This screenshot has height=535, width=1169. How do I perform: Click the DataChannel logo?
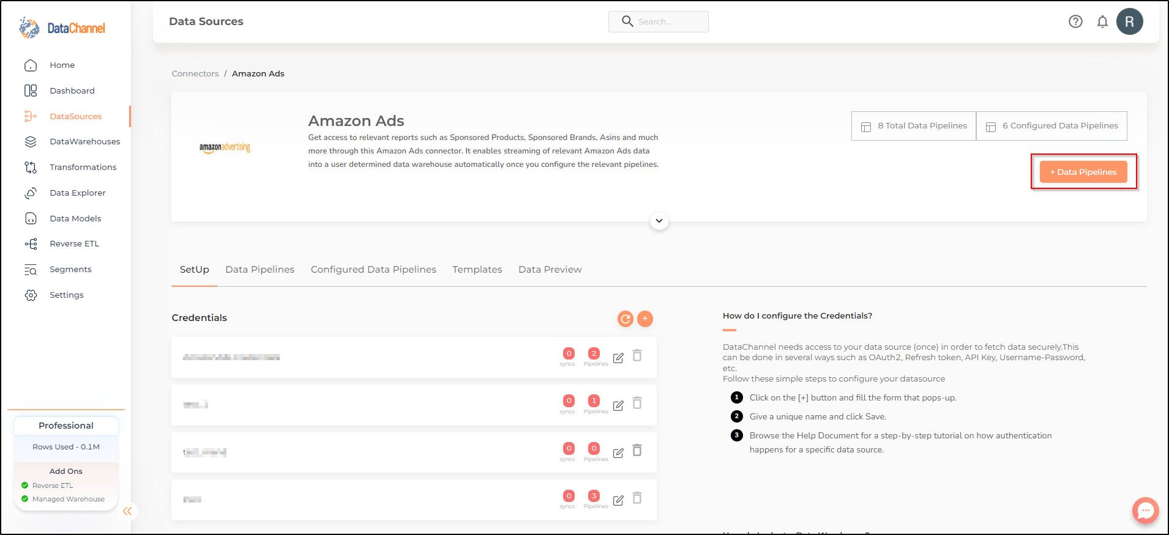[62, 28]
